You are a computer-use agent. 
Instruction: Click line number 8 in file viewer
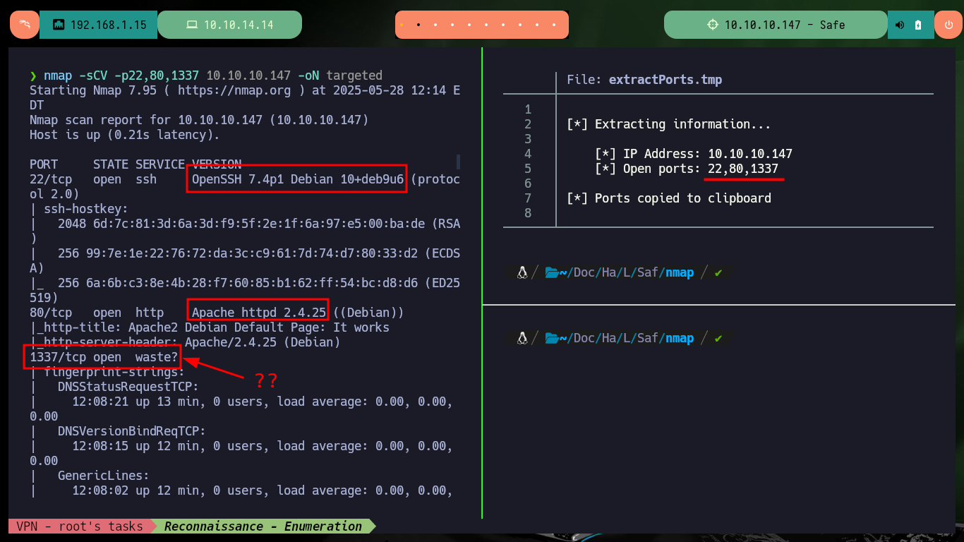pyautogui.click(x=528, y=213)
